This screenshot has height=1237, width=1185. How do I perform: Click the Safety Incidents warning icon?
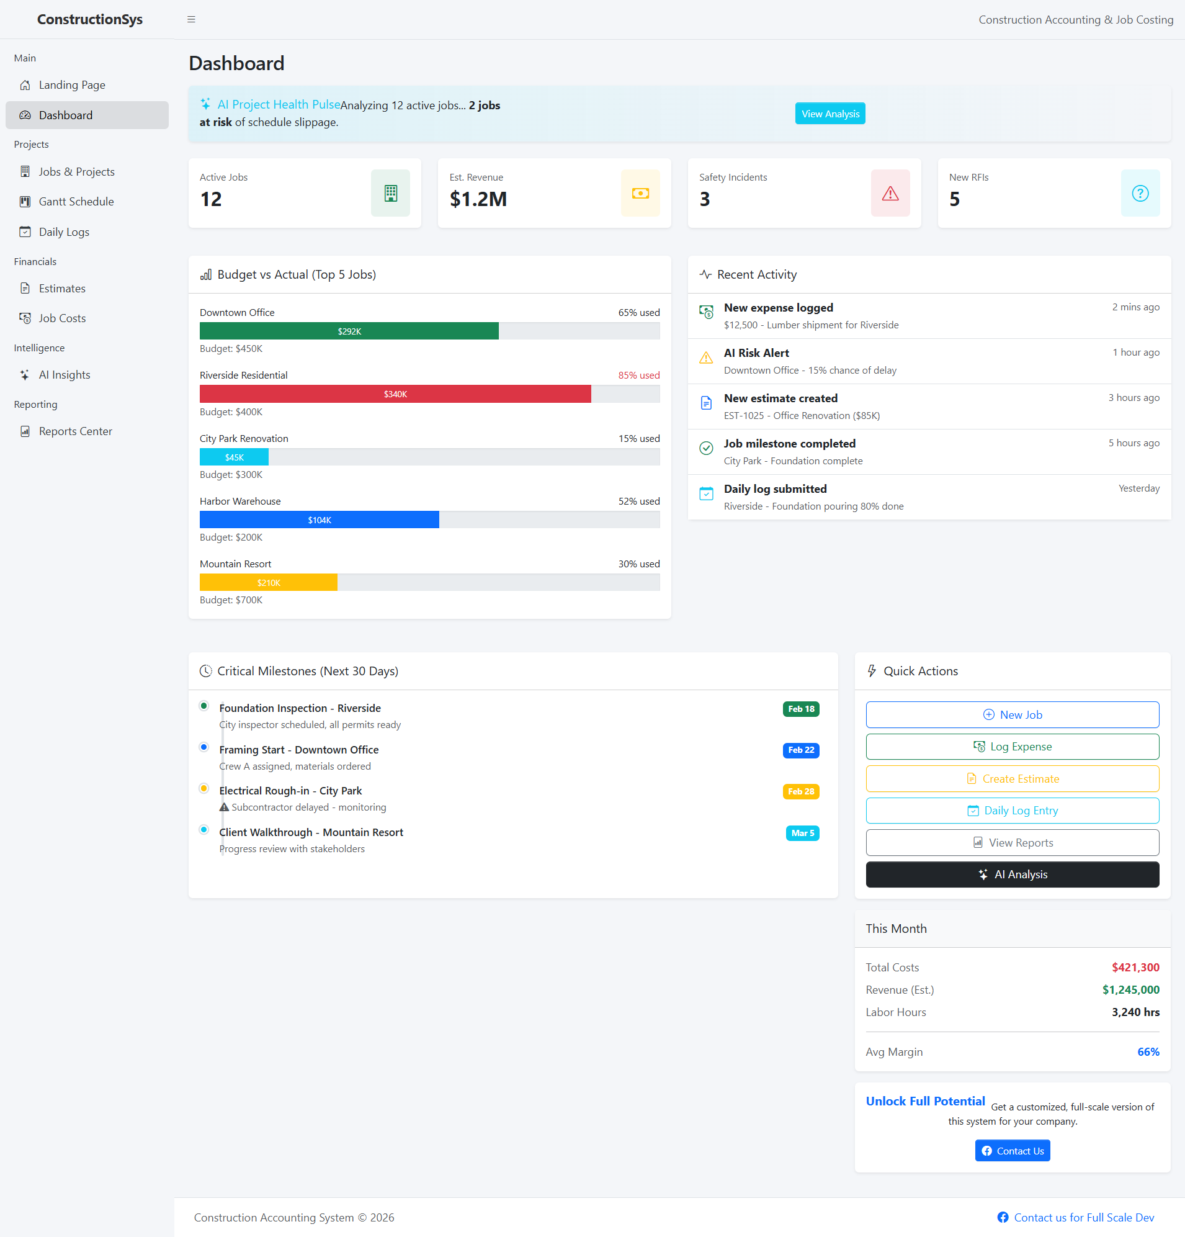click(x=890, y=193)
